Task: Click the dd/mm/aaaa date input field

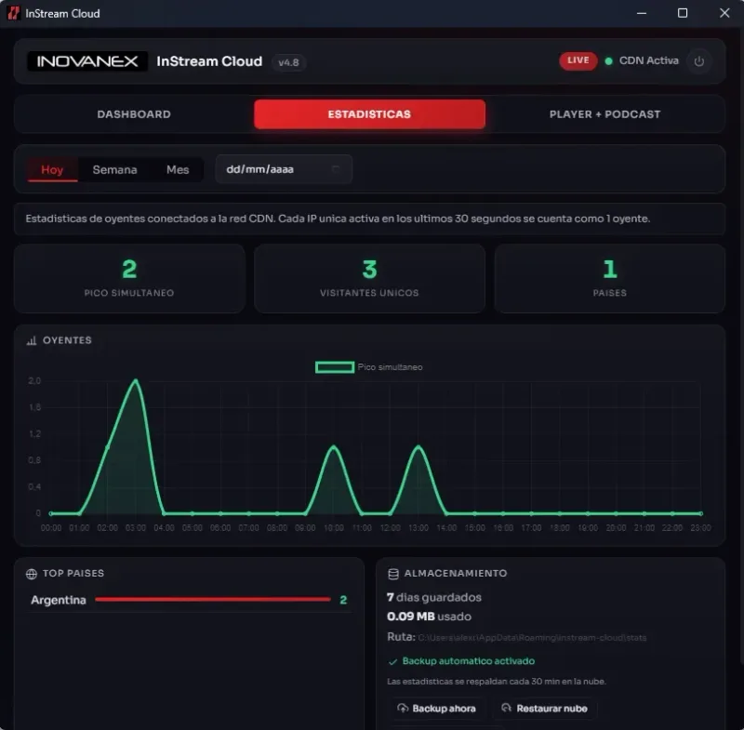Action: point(284,169)
